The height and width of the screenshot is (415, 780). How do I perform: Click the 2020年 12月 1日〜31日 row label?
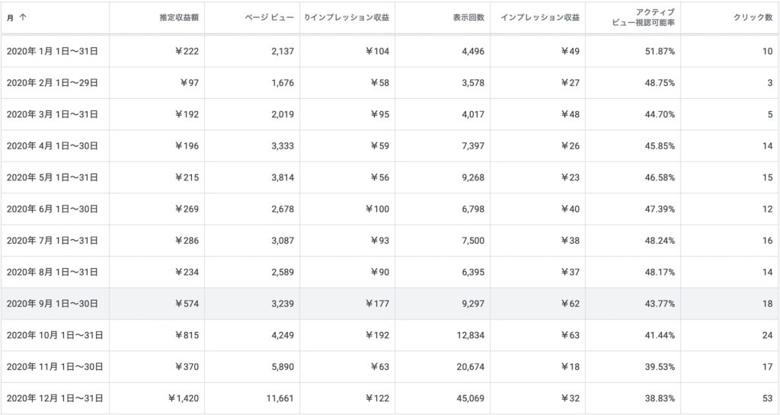coord(55,398)
